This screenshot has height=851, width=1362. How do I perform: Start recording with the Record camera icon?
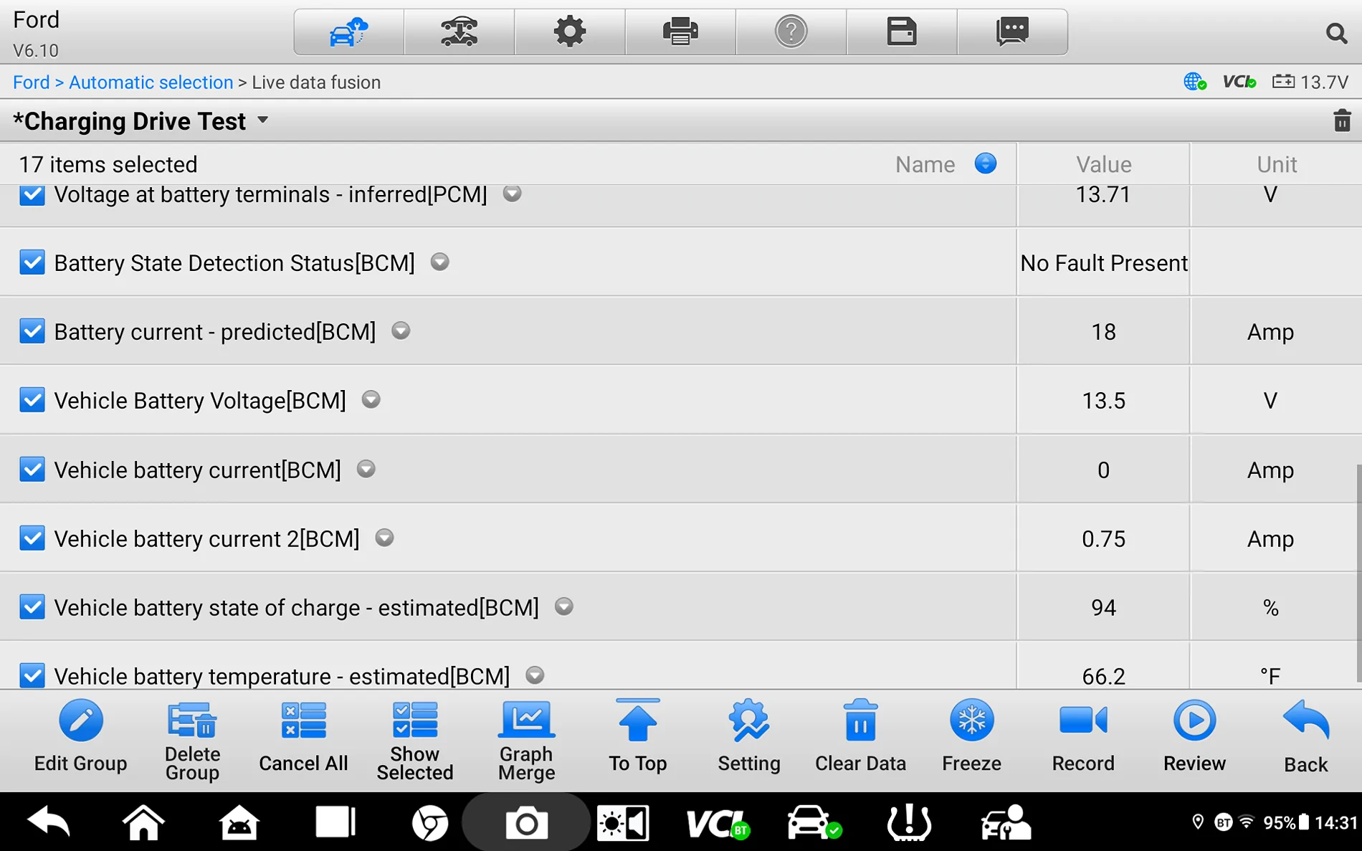tap(1083, 721)
